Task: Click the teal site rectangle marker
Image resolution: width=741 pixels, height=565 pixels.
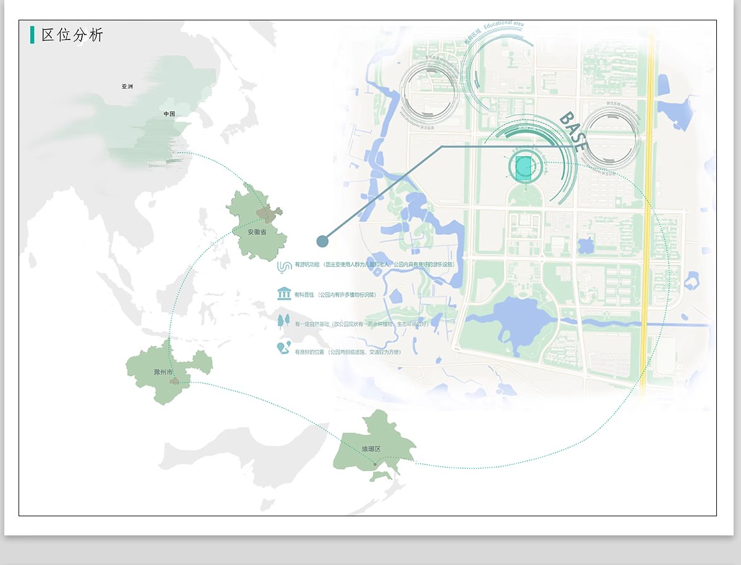Action: pos(524,168)
